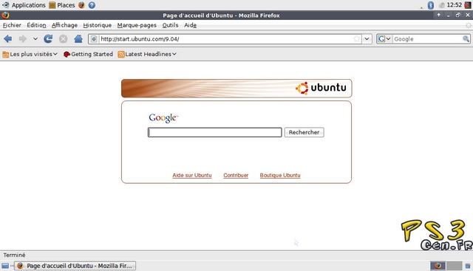Go back with the blue left arrow
Screen dimensions: 473x271
tap(8, 39)
